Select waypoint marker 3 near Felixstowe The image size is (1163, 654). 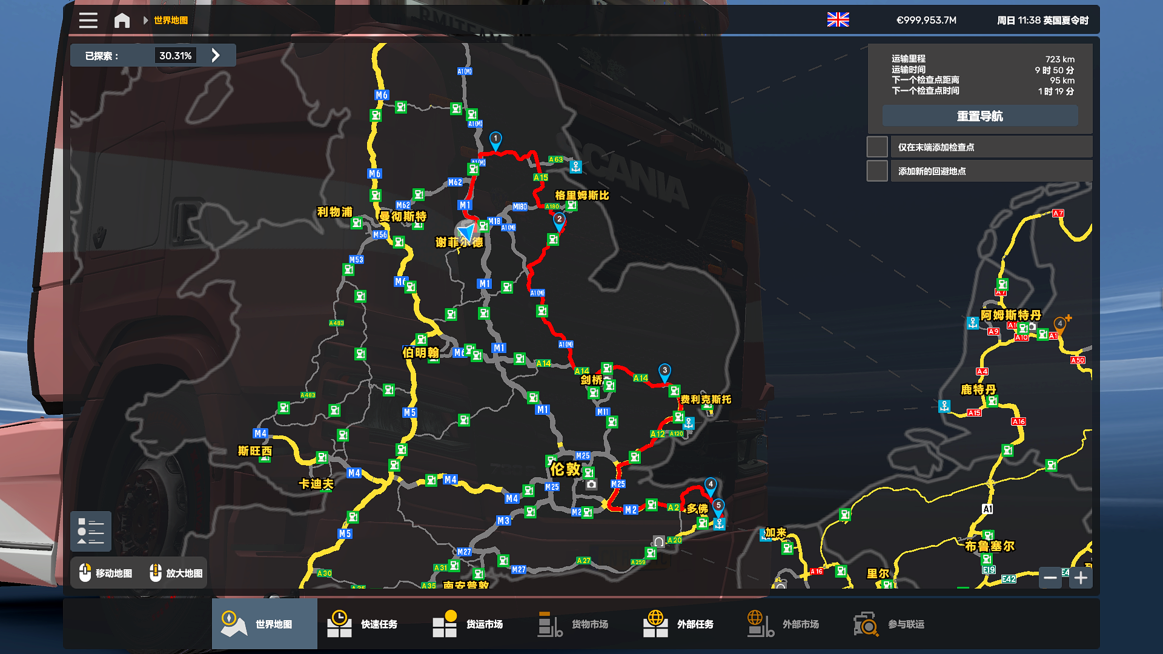click(664, 372)
